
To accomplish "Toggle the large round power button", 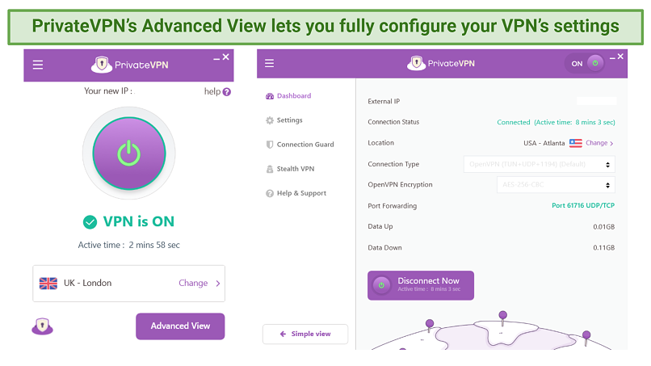I will point(129,154).
